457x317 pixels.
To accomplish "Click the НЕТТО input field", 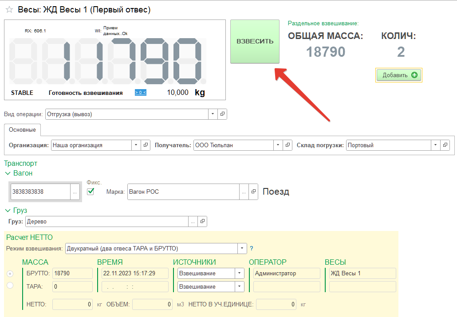I will (73, 305).
